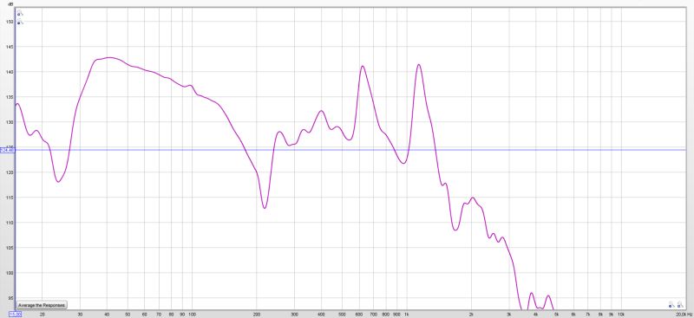This screenshot has width=694, height=318.
Task: Click the curve peak just above 1k
Action: point(418,65)
